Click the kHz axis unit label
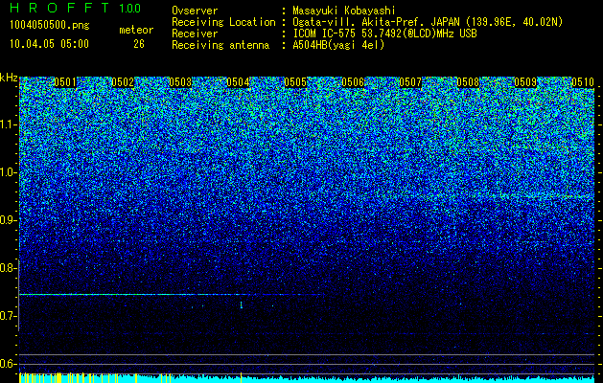The image size is (603, 383). [x=9, y=78]
